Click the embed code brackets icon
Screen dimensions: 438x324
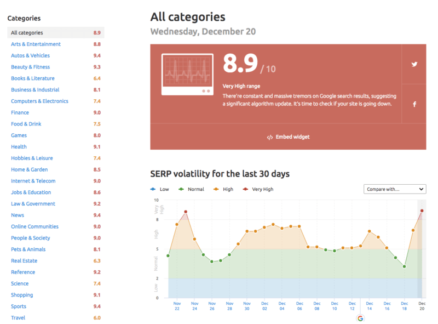point(269,137)
